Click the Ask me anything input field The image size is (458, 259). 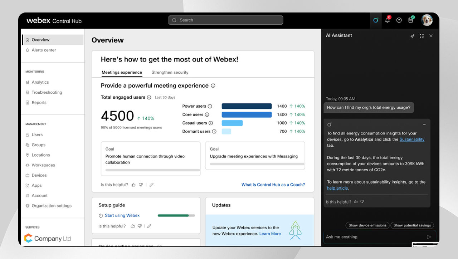coord(374,237)
